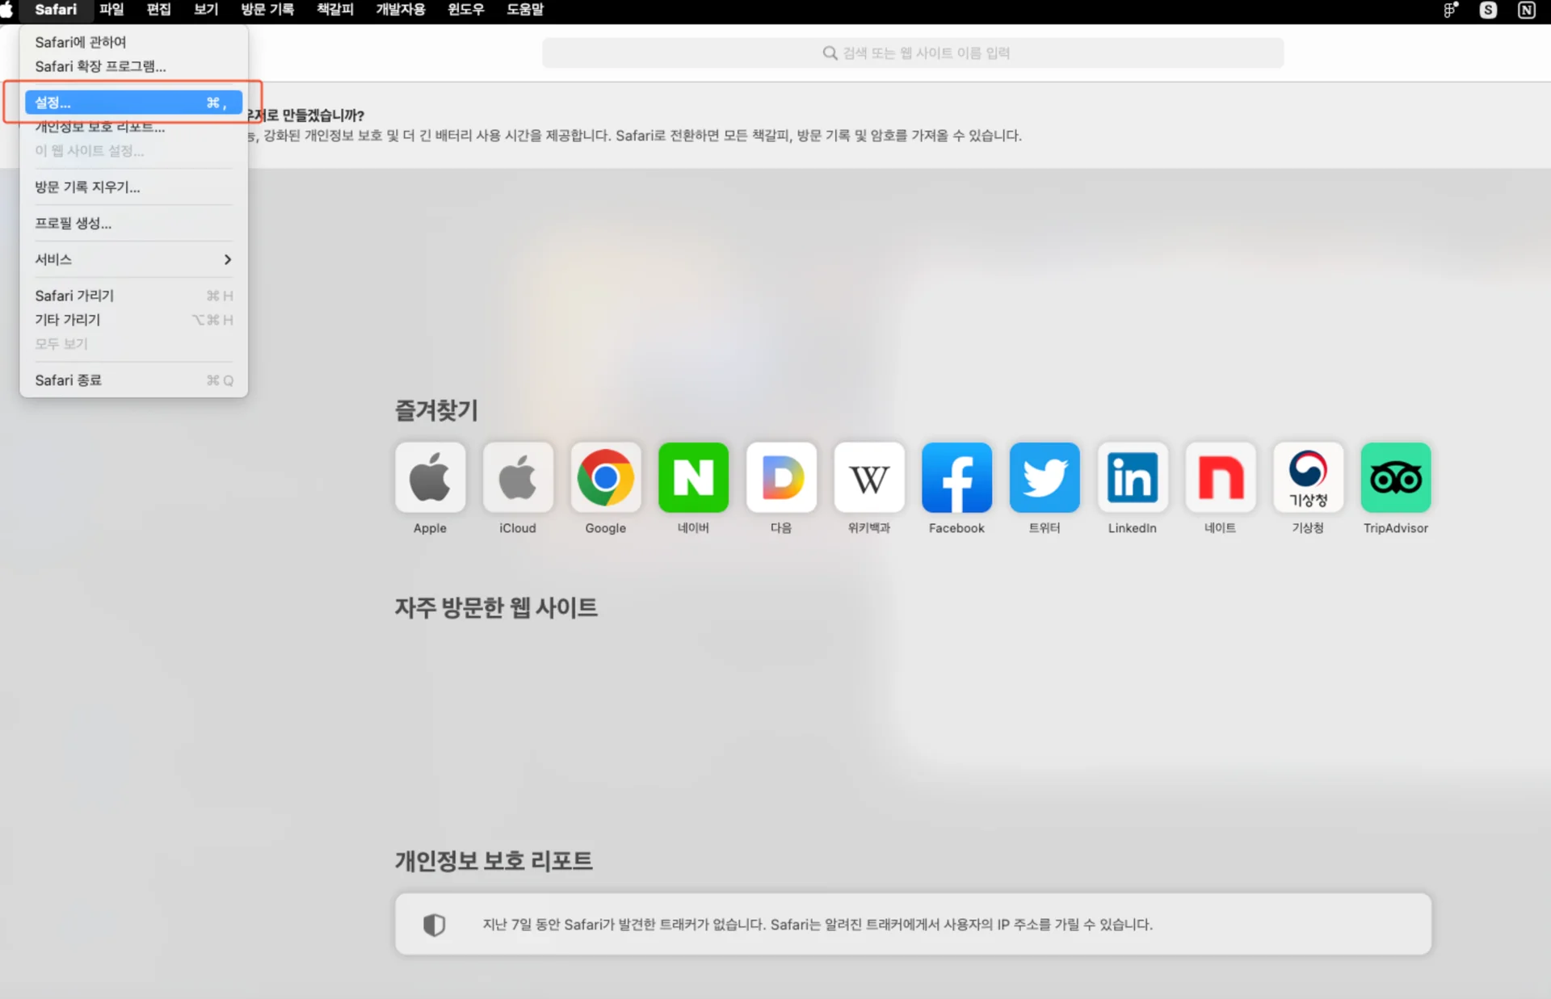Click the search or website address field
This screenshot has height=999, width=1551.
click(913, 53)
